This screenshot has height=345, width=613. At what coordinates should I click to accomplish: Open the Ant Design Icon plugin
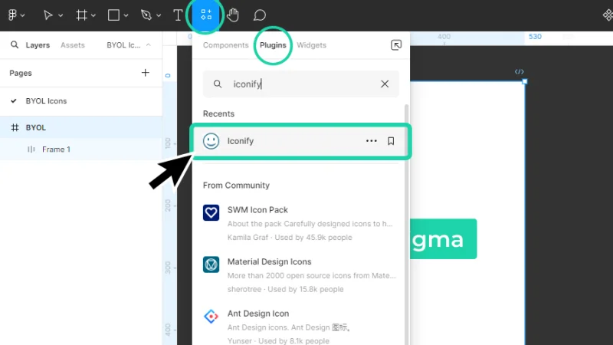[300, 327]
